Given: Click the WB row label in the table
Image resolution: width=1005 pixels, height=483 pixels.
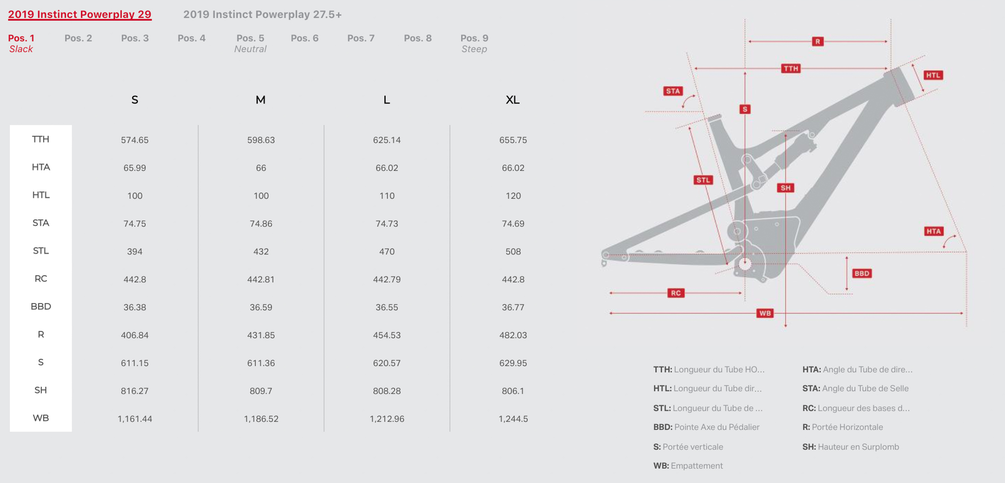Looking at the screenshot, I should tap(41, 418).
